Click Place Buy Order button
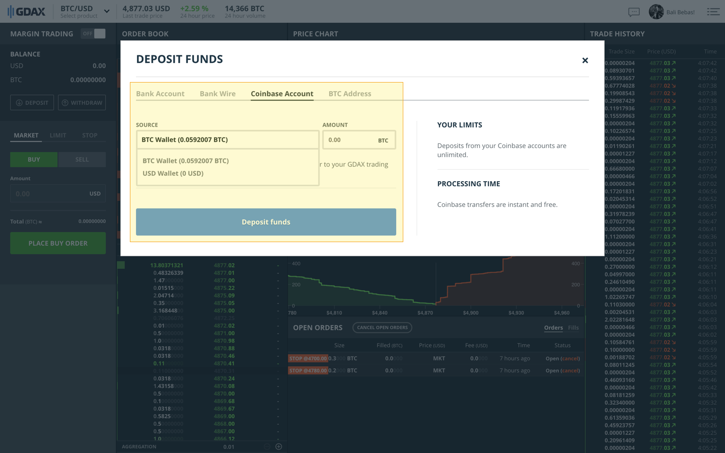The width and height of the screenshot is (725, 453). pos(58,243)
